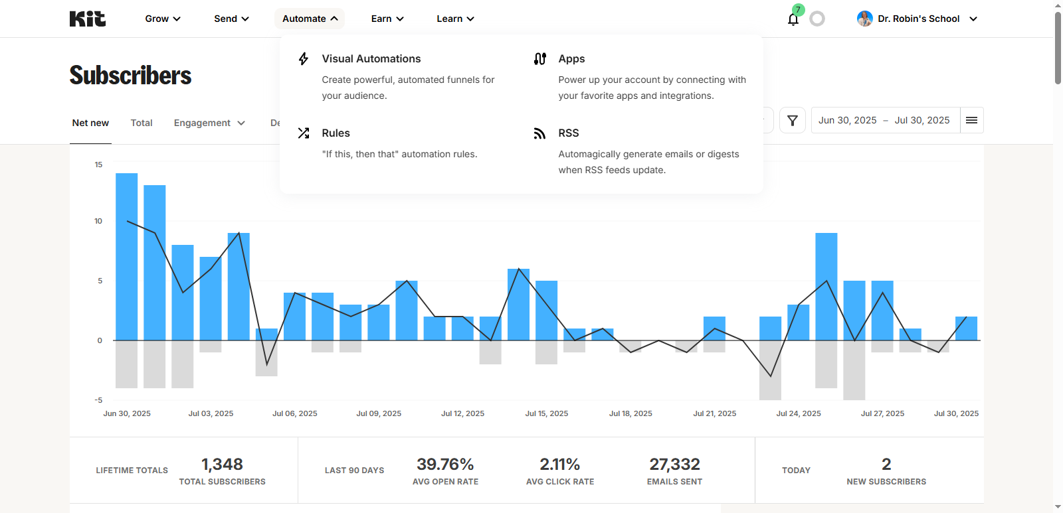This screenshot has height=513, width=1063.
Task: Switch to the Total tab
Action: pos(142,123)
